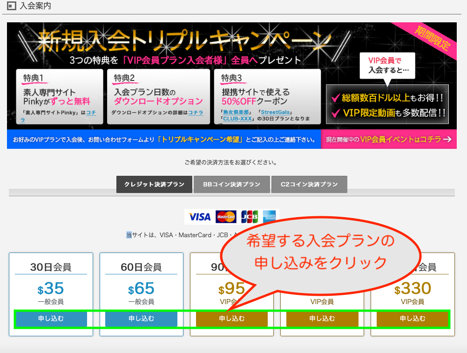The image size is (467, 353).
Task: Follow the StreetGals link in 特典3
Action: (274, 112)
